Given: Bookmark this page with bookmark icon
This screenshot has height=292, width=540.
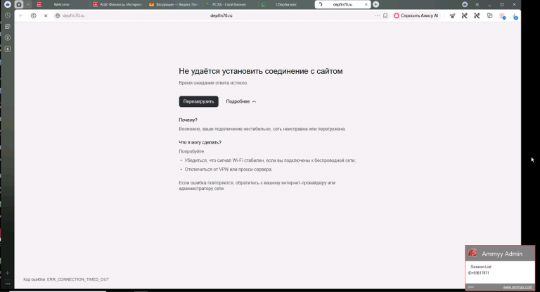Looking at the screenshot, I should (385, 15).
